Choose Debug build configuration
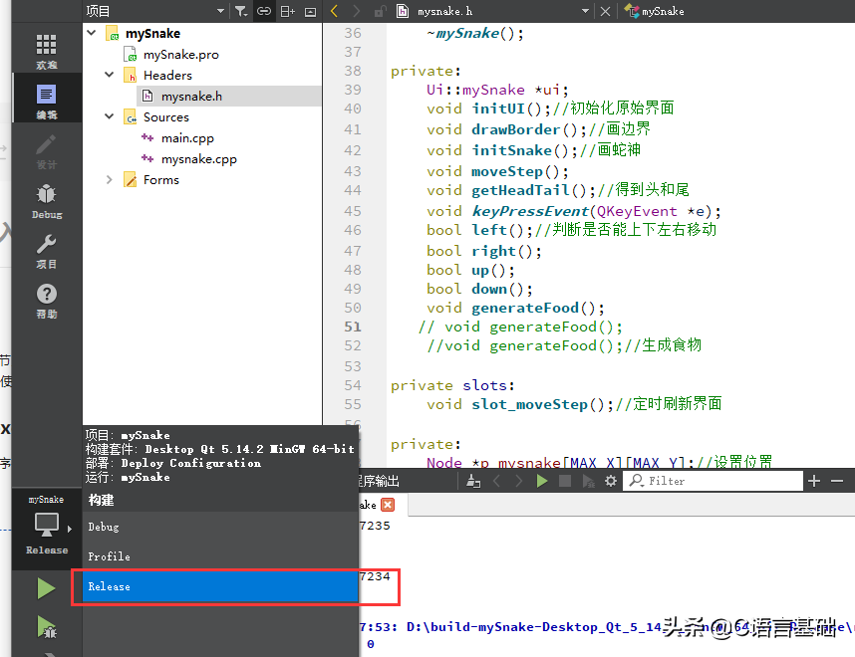855x657 pixels. pyautogui.click(x=220, y=527)
